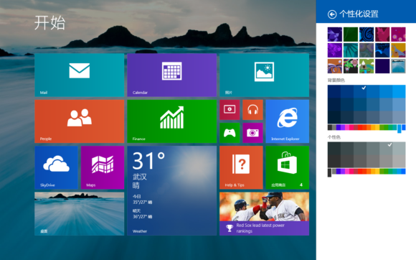This screenshot has height=260, width=416.
Task: Pick the lightest gray 个性色 swatch at top-right
Action: [399, 148]
